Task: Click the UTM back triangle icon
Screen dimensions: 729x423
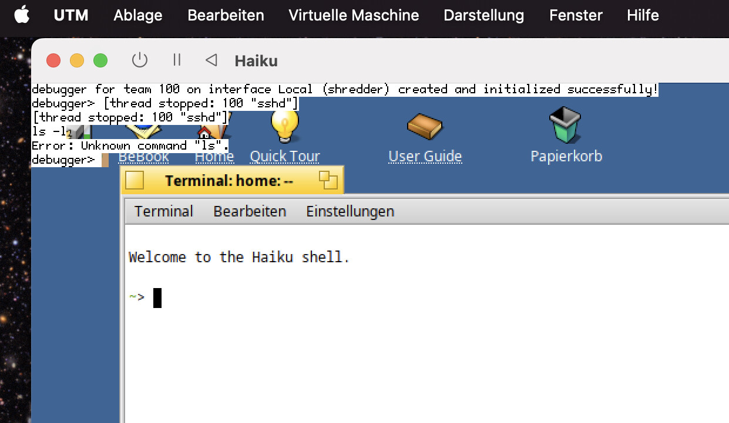Action: click(211, 60)
